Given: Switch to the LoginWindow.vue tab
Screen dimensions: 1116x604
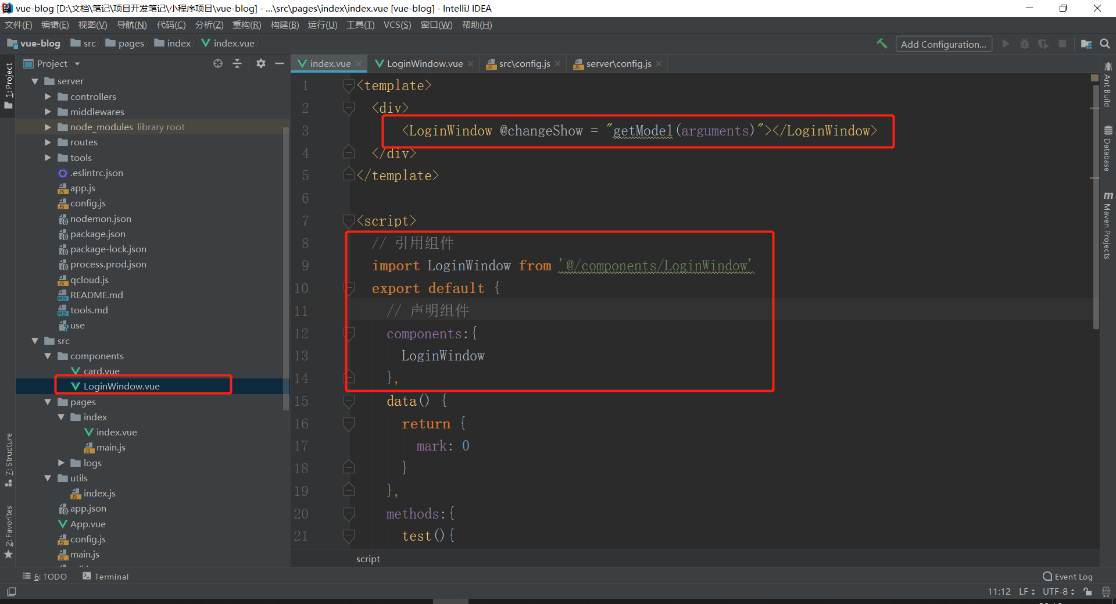Looking at the screenshot, I should click(x=424, y=63).
